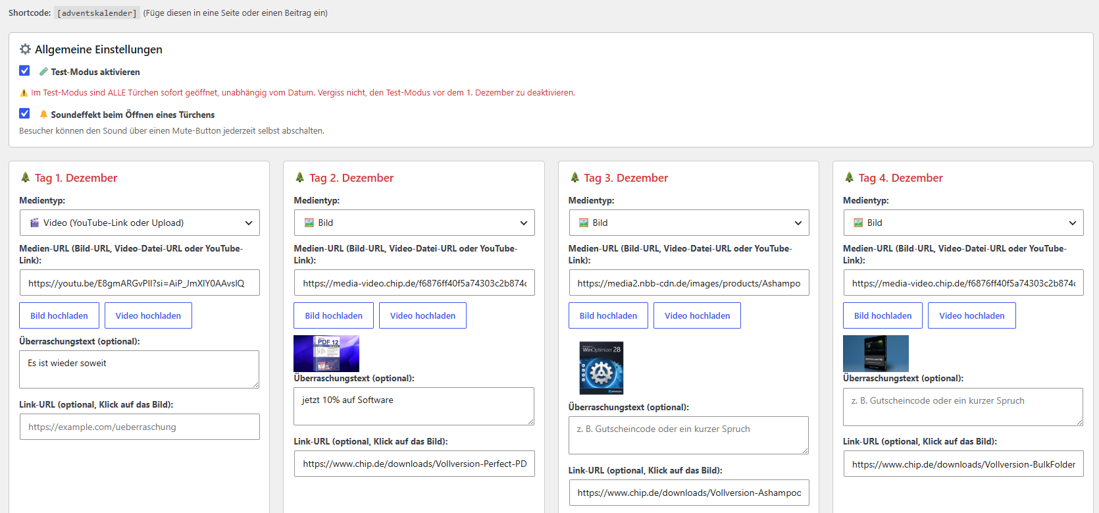The width and height of the screenshot is (1099, 513).
Task: Click the 'jetzt 10% auf Software' text area
Action: [x=414, y=406]
